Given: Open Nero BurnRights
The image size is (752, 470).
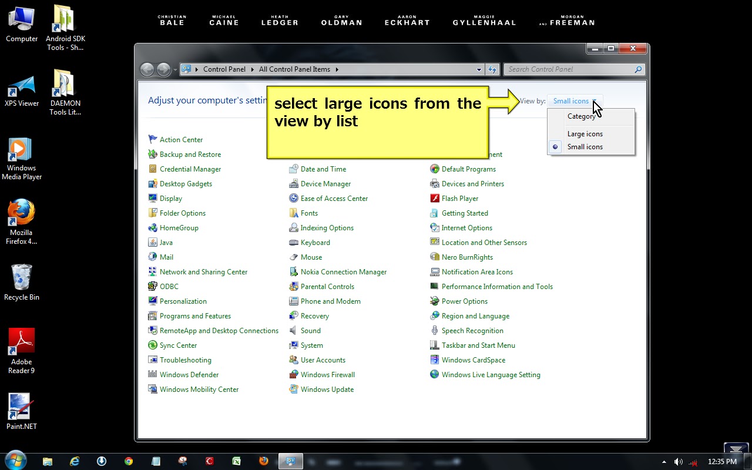Looking at the screenshot, I should pos(468,257).
